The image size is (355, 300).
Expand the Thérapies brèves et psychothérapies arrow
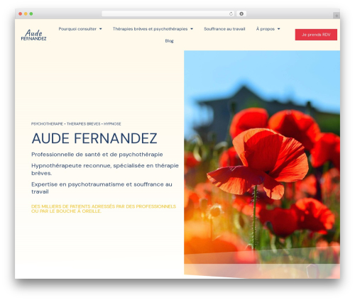[x=192, y=29]
